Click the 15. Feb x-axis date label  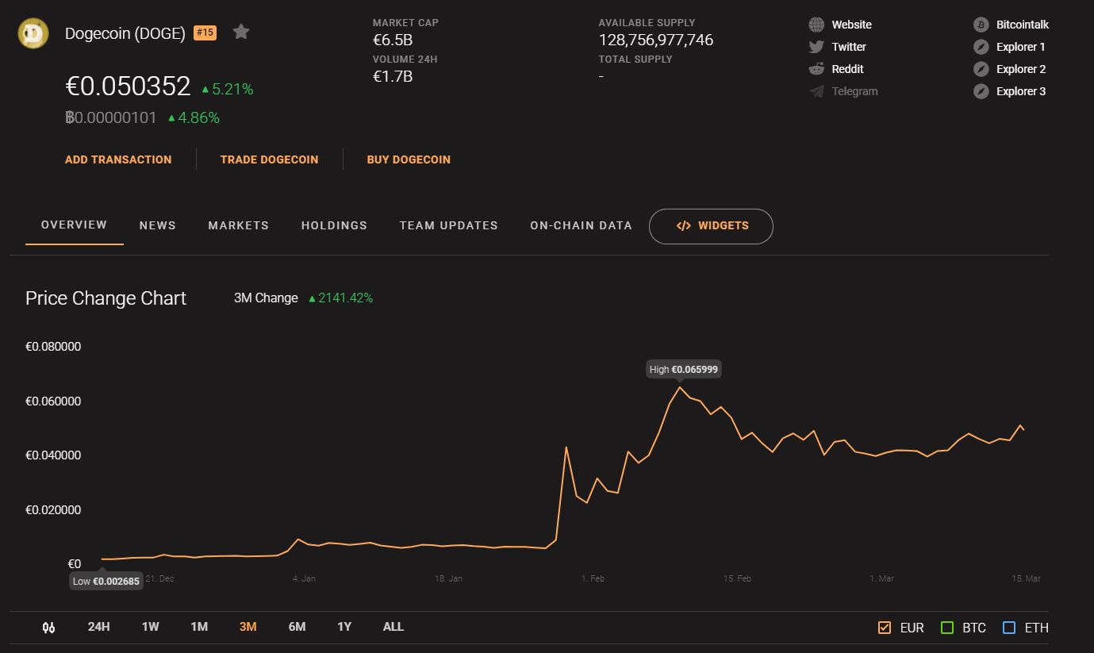pyautogui.click(x=737, y=578)
